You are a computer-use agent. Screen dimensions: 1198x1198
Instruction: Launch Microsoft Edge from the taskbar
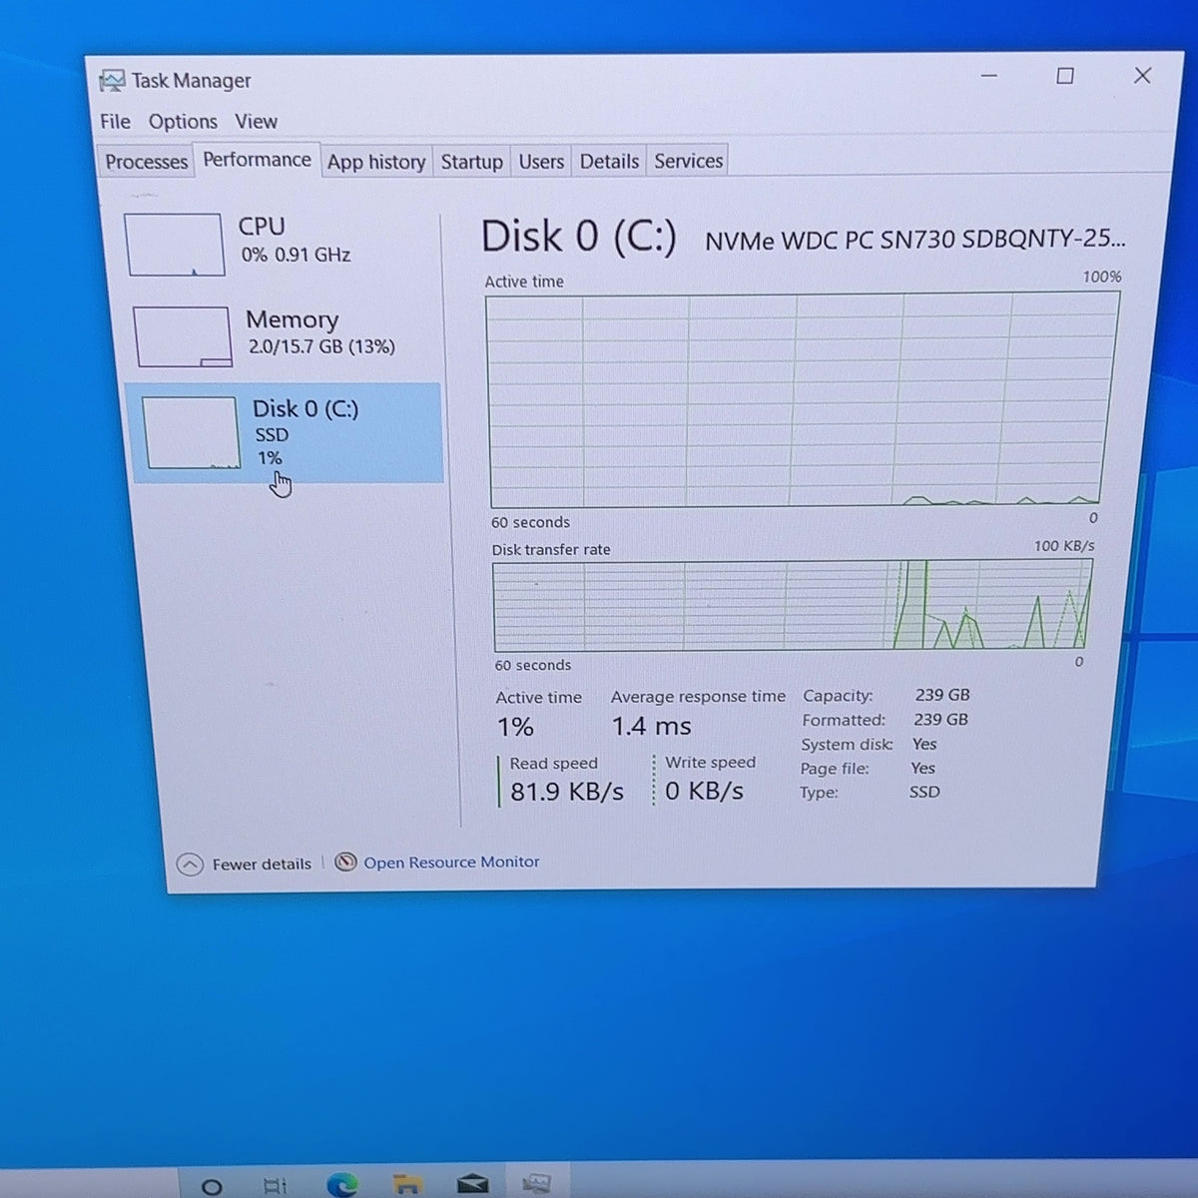click(341, 1185)
